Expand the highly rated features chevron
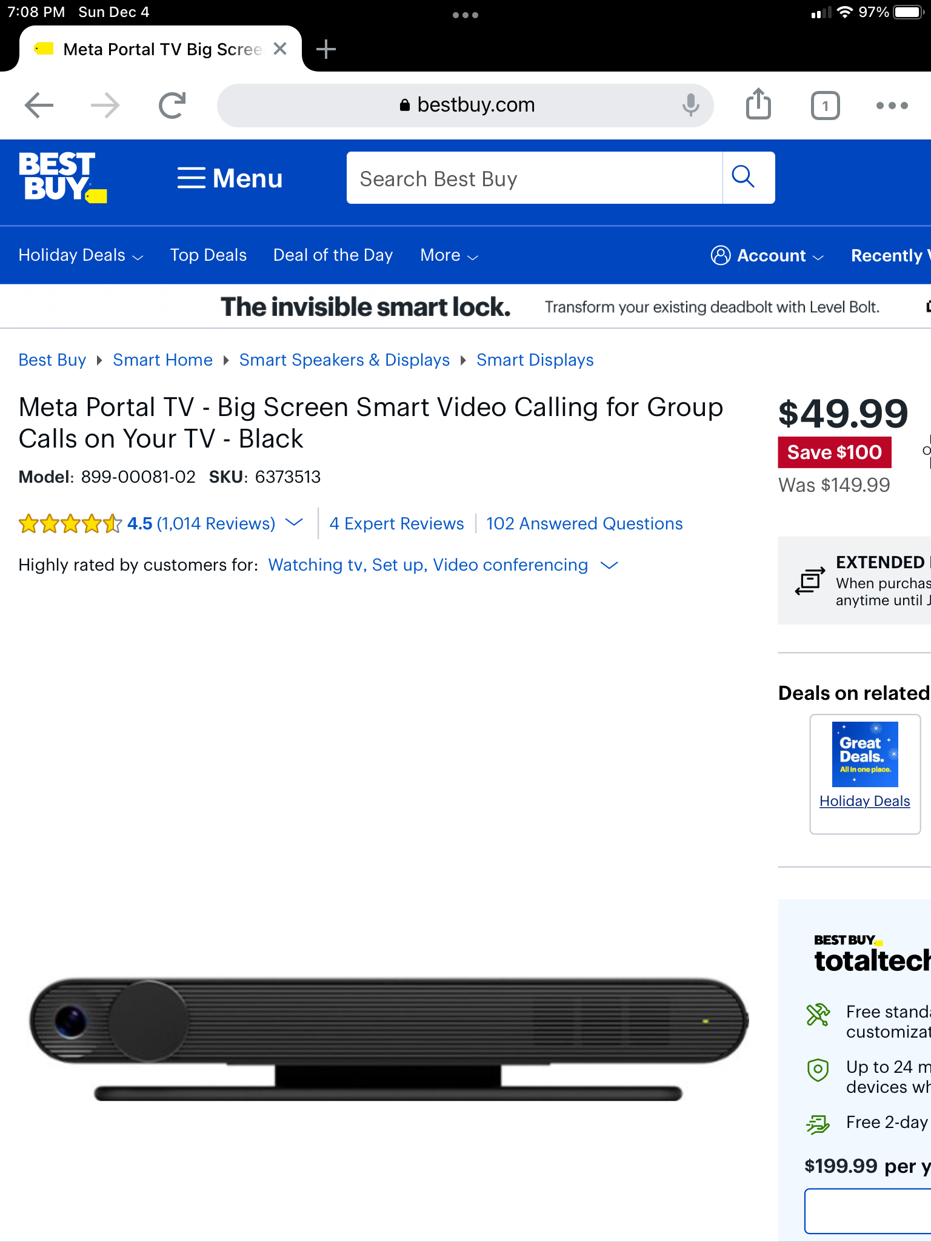Screen dimensions: 931x1242 (x=609, y=565)
